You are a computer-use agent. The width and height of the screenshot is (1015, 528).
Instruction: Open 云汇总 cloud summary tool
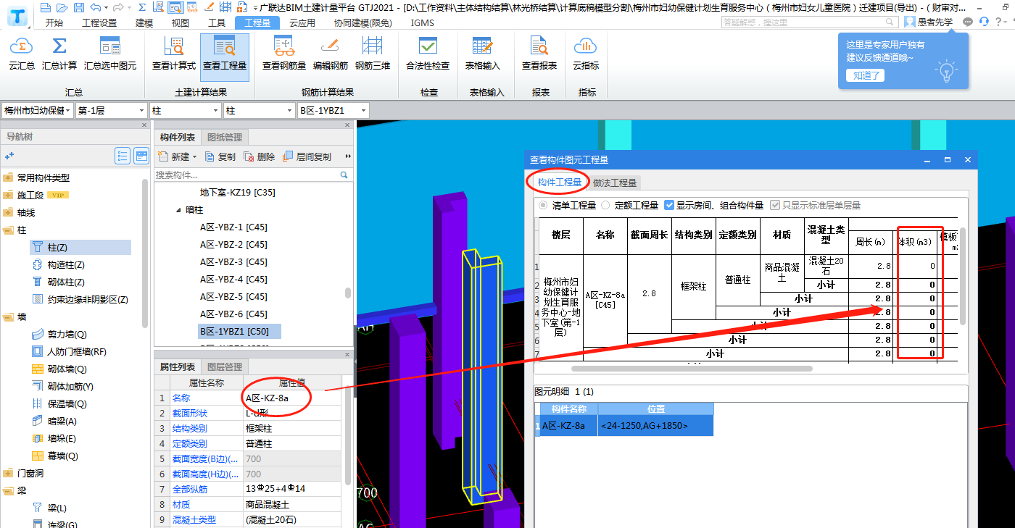[x=22, y=54]
